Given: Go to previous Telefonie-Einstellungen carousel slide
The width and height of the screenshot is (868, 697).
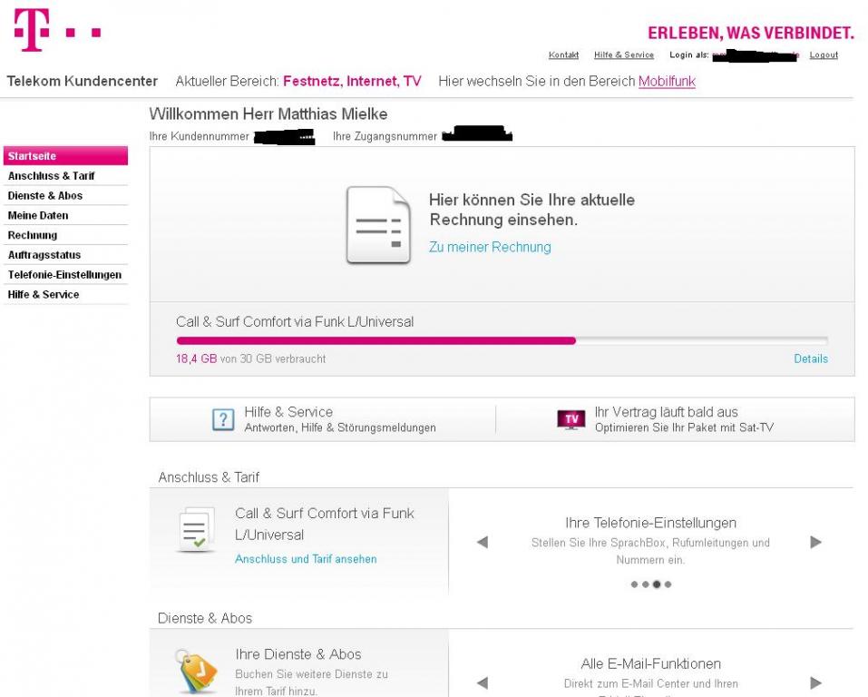Looking at the screenshot, I should [483, 542].
